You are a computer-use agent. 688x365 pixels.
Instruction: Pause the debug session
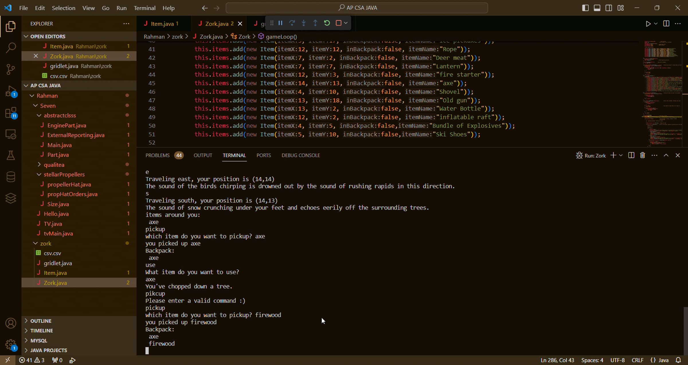pos(280,23)
